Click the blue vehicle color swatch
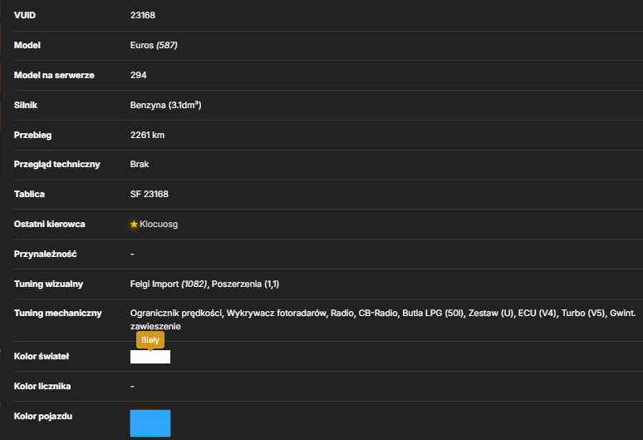 click(x=150, y=423)
